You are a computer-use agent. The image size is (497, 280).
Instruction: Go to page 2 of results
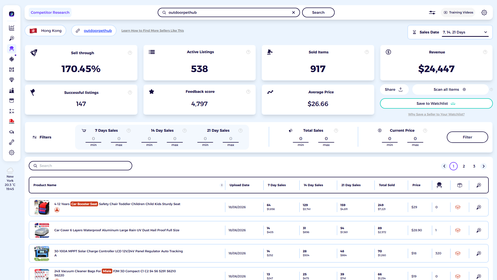(x=464, y=166)
